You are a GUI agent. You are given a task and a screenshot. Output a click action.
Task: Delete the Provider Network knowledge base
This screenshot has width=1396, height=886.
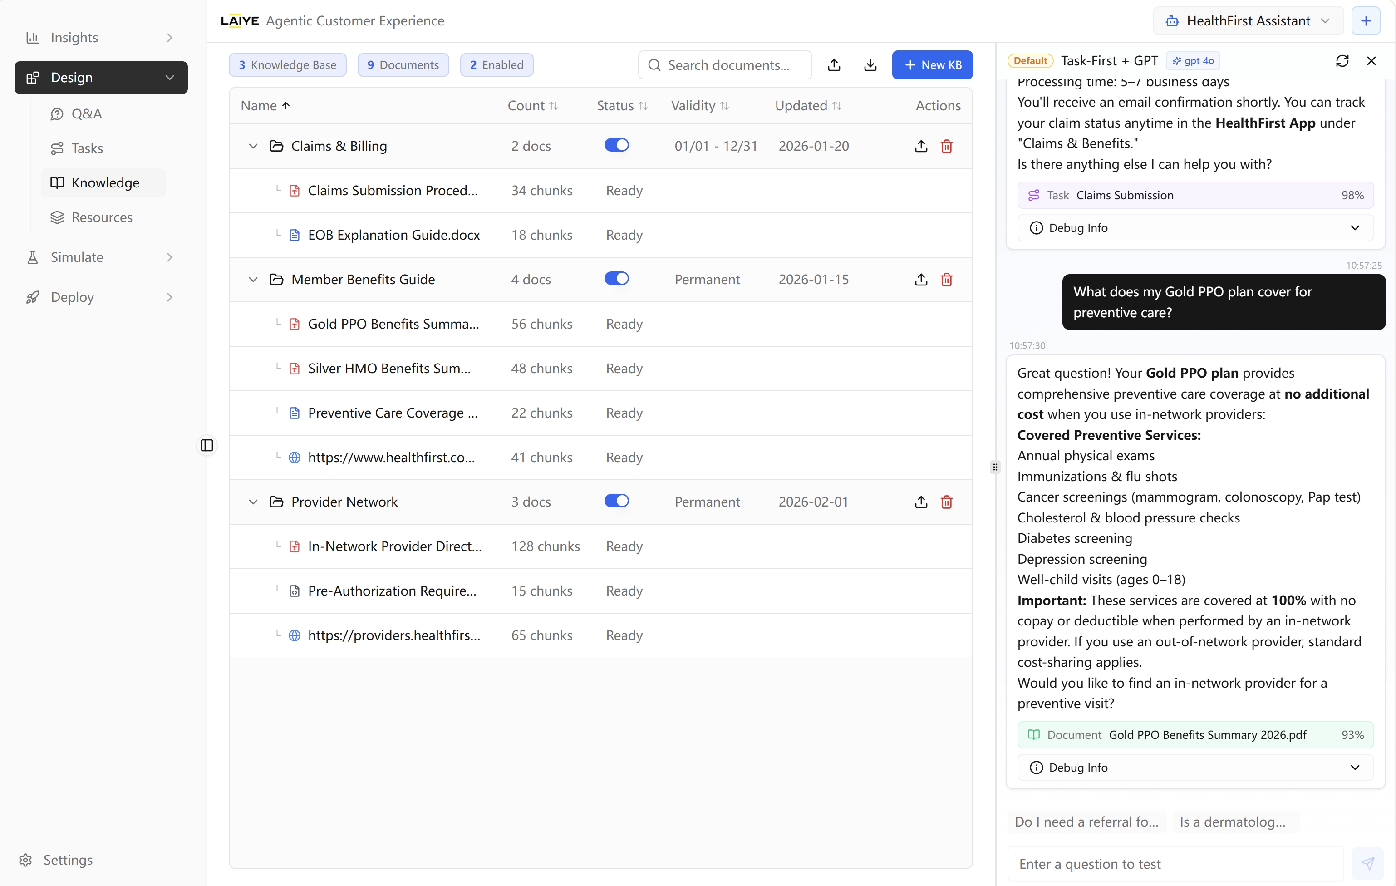click(x=946, y=502)
